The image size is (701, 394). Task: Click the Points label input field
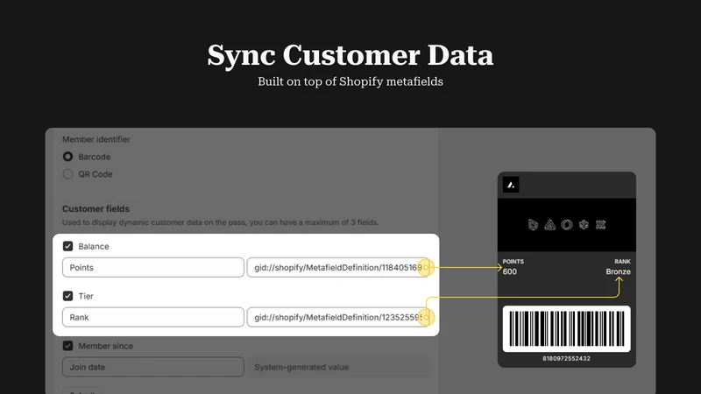click(153, 268)
